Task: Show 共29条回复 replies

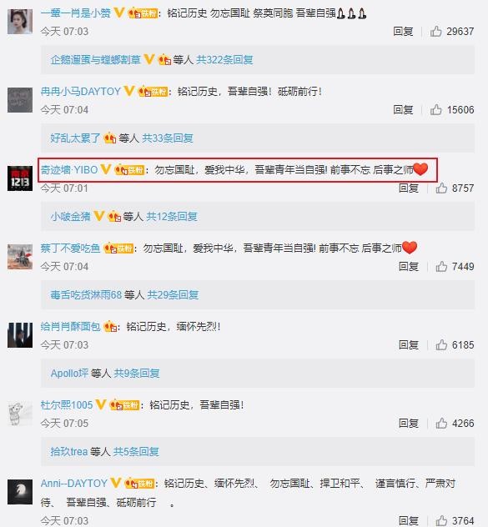Action: coord(173,294)
